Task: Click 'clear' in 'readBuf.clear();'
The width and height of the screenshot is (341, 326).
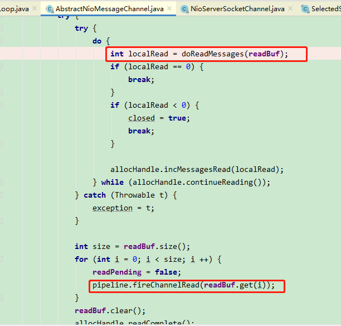Action: (x=121, y=310)
